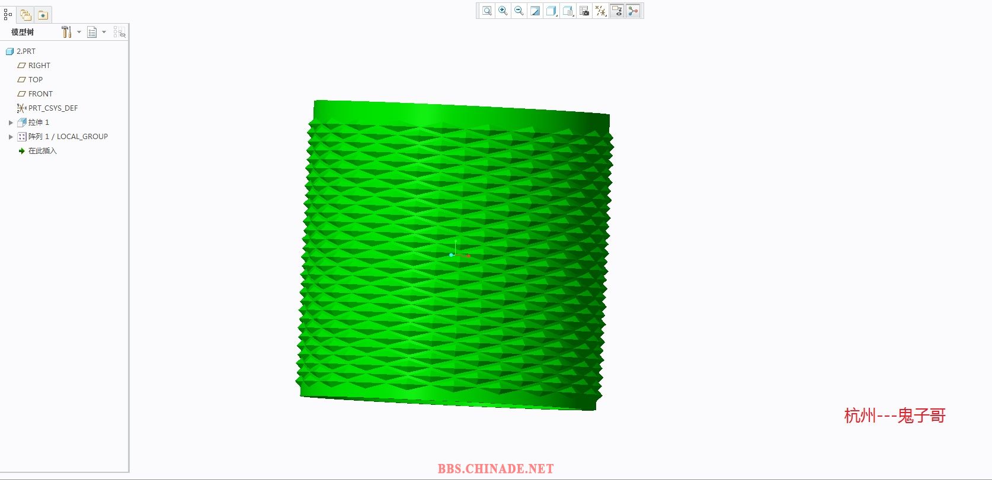The width and height of the screenshot is (992, 480).
Task: Open the Display Style cube icon
Action: tap(551, 11)
